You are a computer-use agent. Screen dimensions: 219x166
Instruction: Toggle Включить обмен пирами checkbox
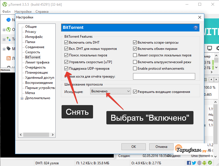pos(135,49)
